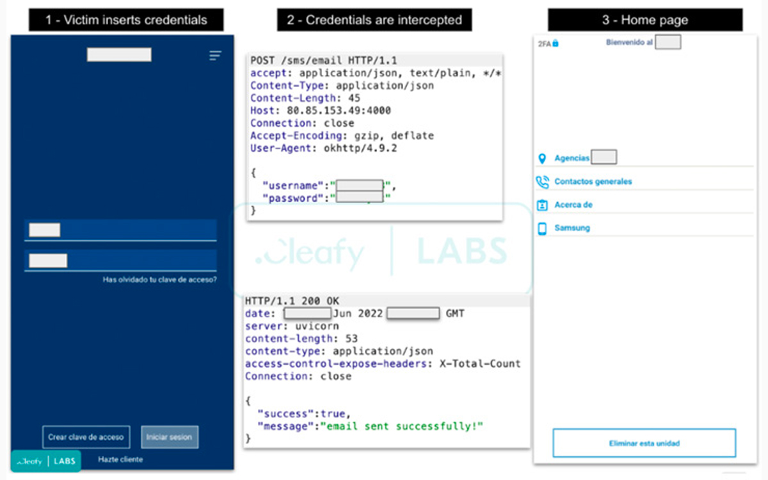Click the 'Content-Length: 45' header line
768x480 pixels.
click(x=305, y=98)
